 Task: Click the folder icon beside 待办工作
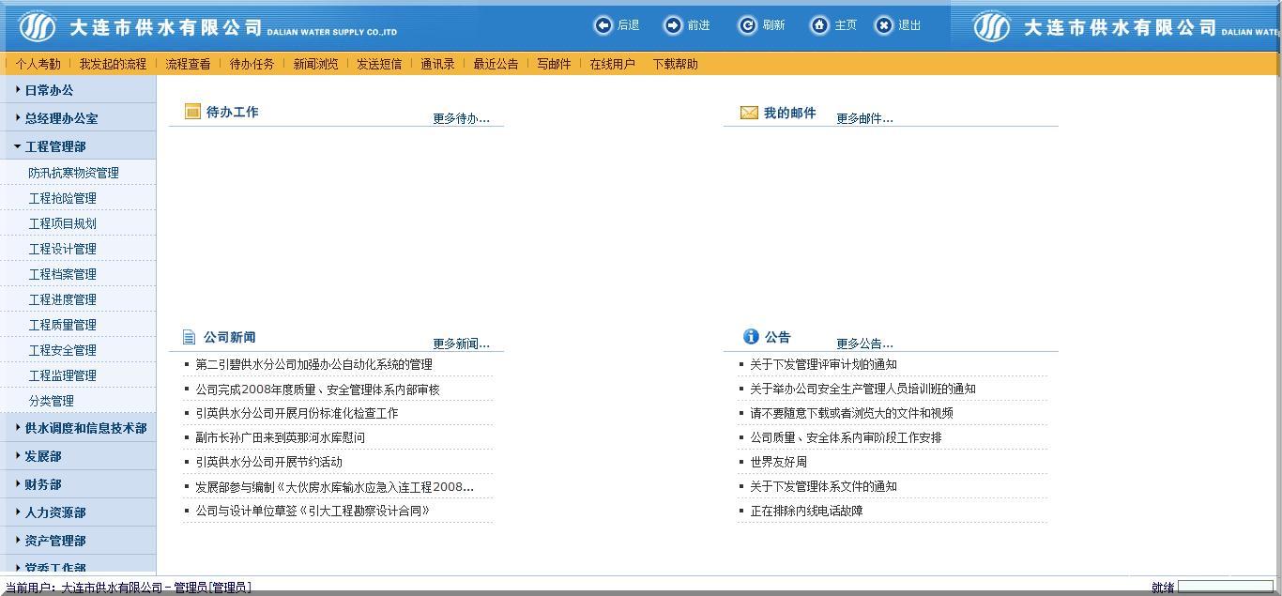click(192, 112)
